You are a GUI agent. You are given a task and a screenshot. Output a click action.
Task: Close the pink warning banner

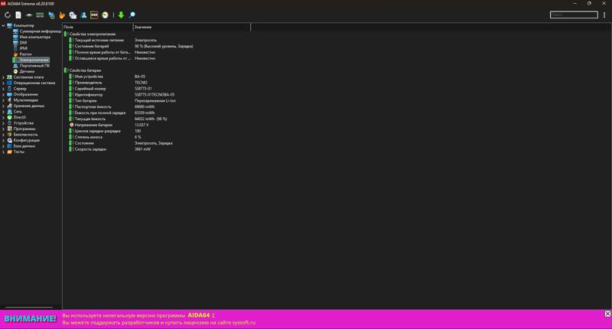click(x=607, y=314)
